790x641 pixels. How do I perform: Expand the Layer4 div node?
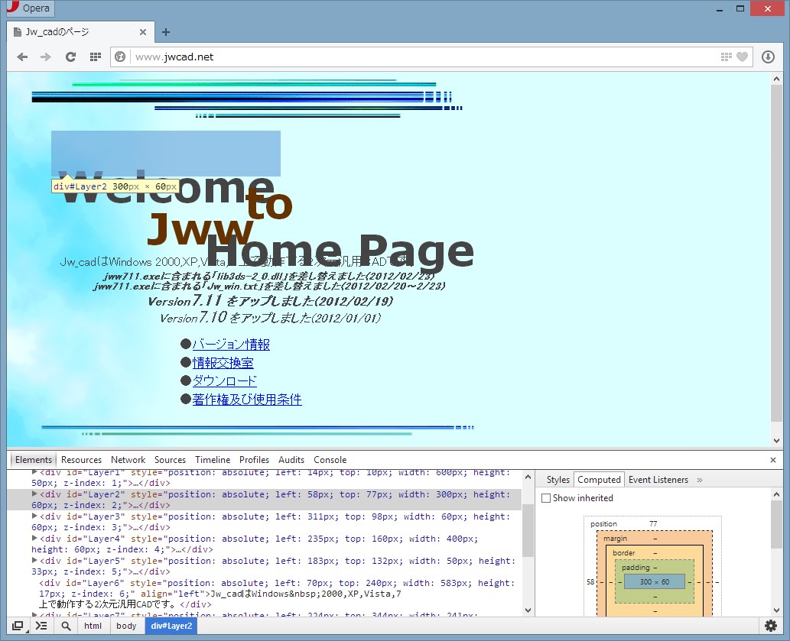34,539
